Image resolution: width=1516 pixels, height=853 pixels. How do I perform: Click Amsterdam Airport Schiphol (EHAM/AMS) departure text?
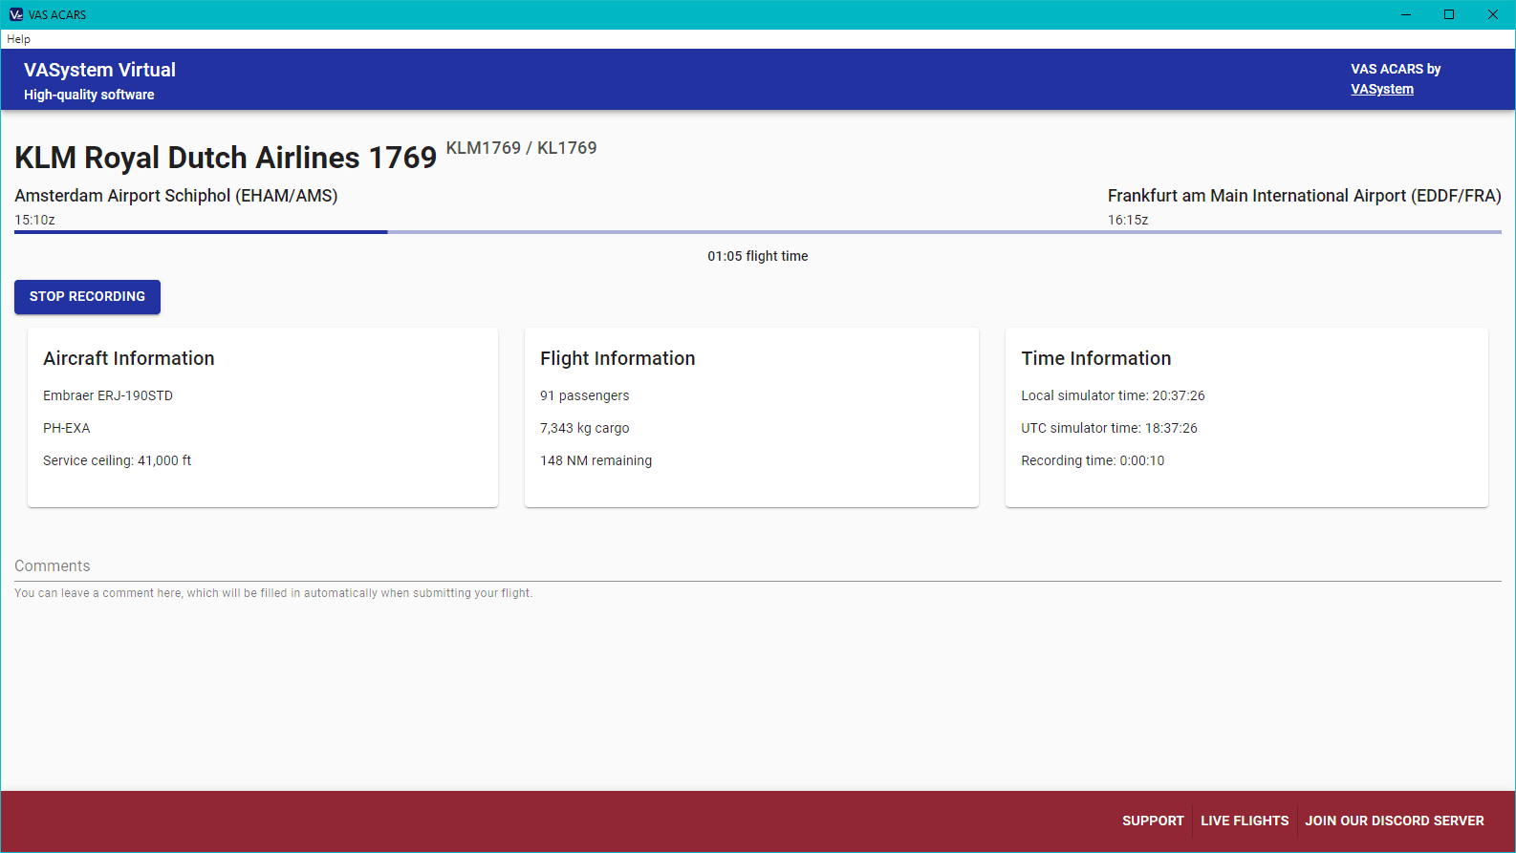tap(176, 196)
